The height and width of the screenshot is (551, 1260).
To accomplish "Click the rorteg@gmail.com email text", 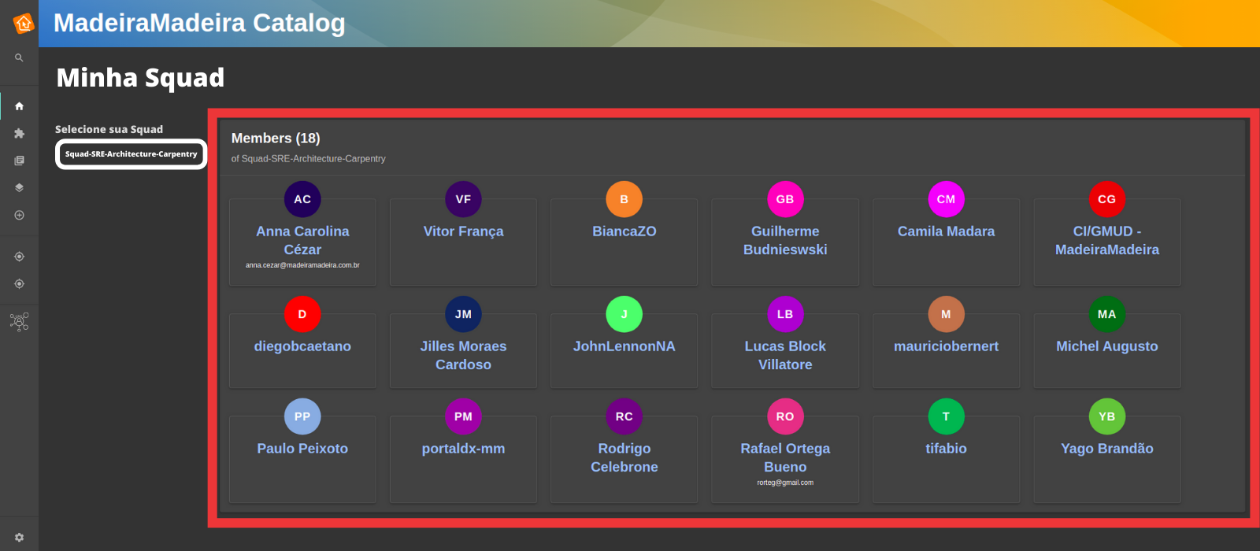I will pyautogui.click(x=785, y=483).
